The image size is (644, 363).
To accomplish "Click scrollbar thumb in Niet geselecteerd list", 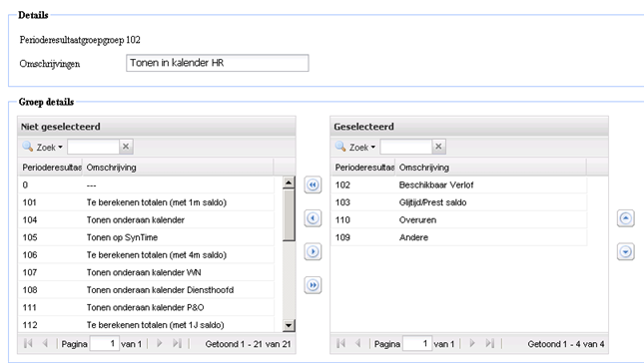I will coord(289,215).
